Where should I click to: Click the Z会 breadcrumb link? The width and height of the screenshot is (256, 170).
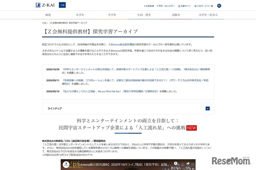click(x=44, y=23)
